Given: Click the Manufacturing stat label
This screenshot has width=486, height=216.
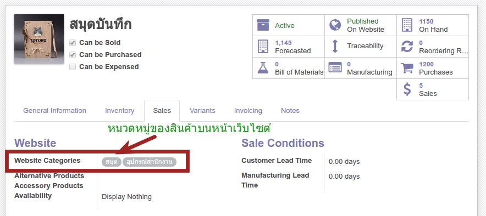Looking at the screenshot, I should [x=369, y=72].
